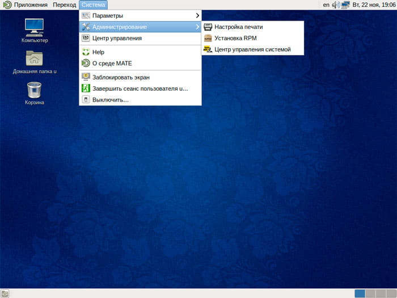Open the Приложения menu
397x298 pixels.
(x=31, y=5)
